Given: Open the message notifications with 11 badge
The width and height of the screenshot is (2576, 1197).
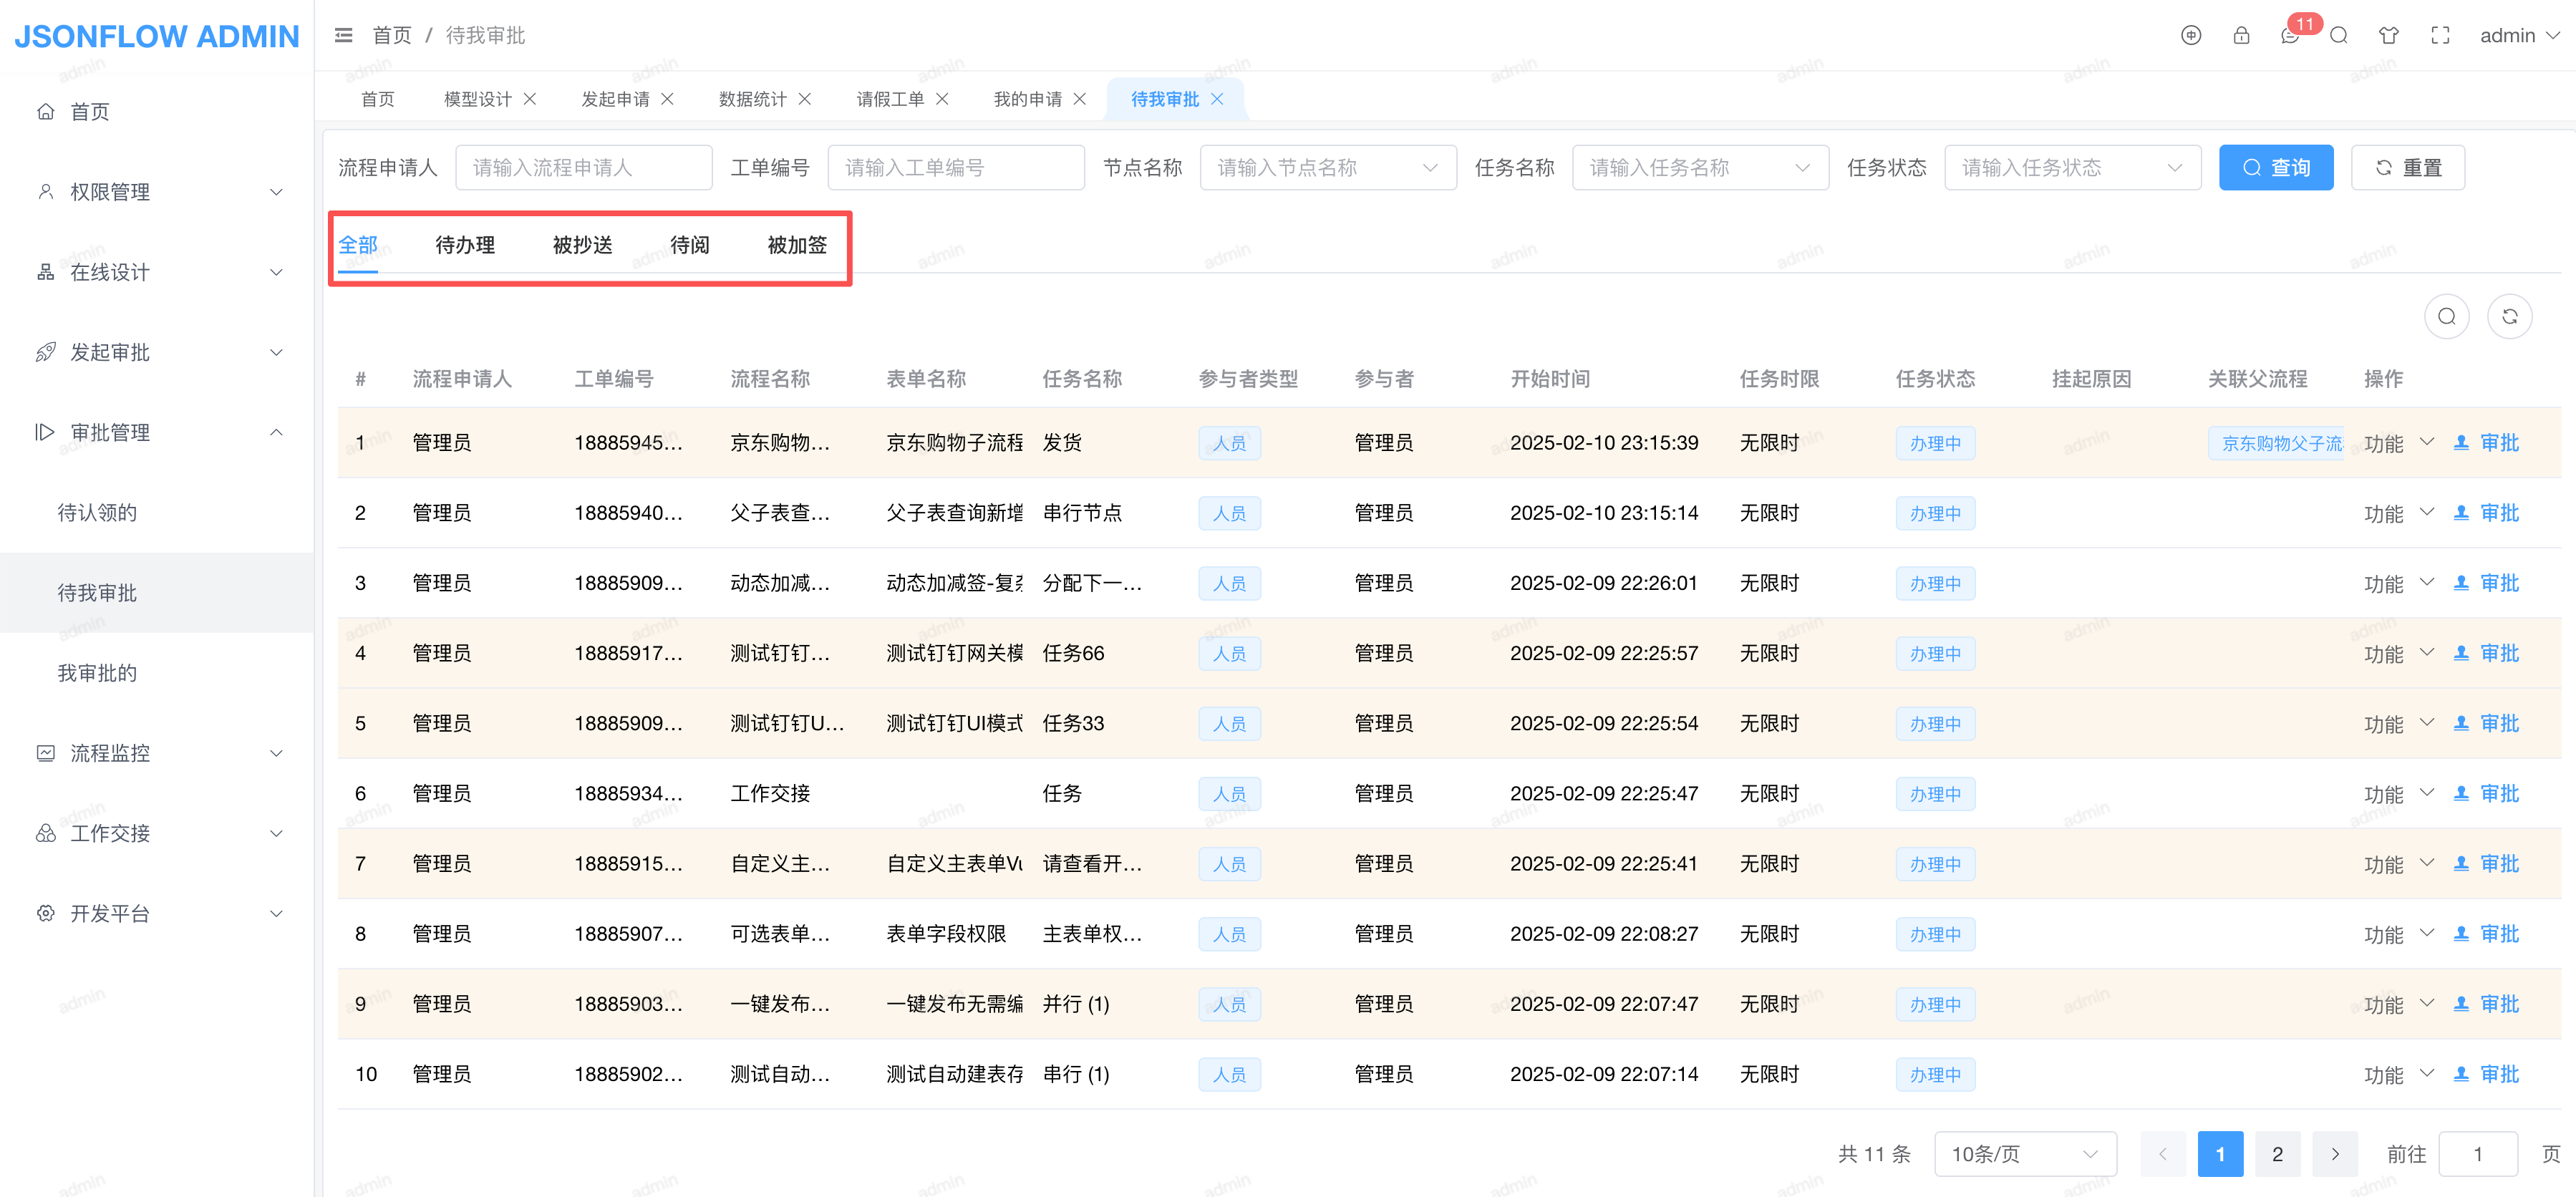Looking at the screenshot, I should coord(2291,36).
